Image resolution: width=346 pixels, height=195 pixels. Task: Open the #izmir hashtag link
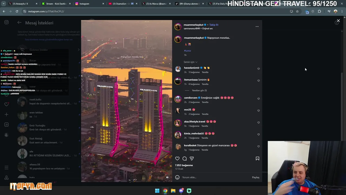point(187,51)
